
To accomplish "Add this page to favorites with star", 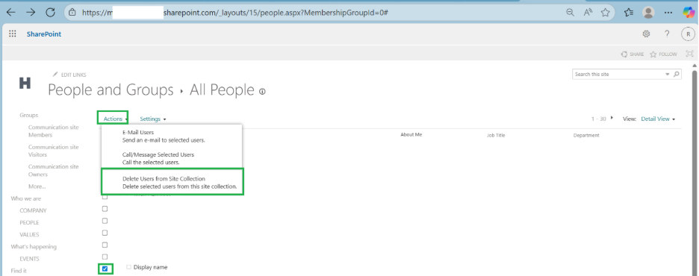I will tap(605, 13).
